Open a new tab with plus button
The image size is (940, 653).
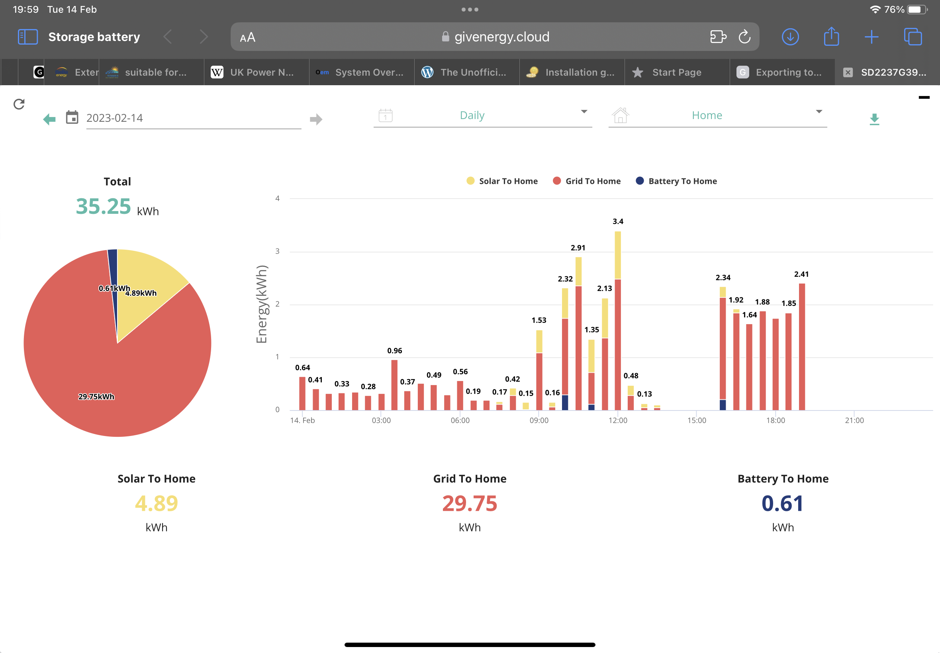[871, 37]
